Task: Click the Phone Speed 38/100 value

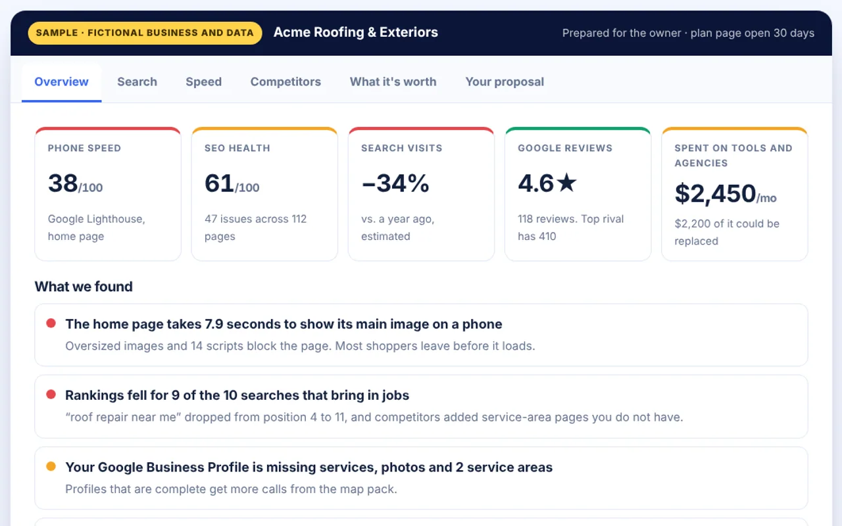Action: pos(75,183)
